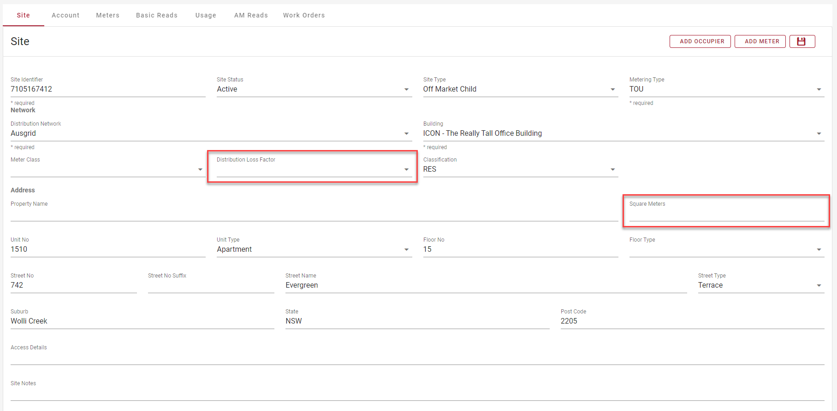Click the Square Meters input field

[x=726, y=214]
